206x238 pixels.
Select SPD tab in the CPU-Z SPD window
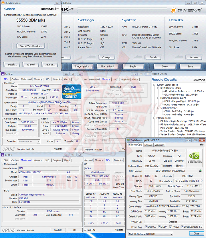108,160
